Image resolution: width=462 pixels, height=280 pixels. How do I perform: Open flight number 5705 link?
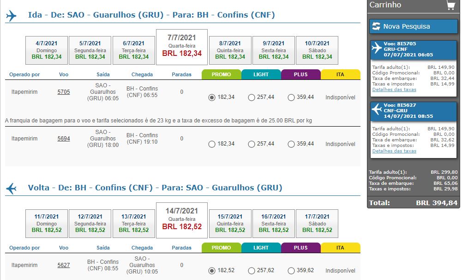[64, 92]
